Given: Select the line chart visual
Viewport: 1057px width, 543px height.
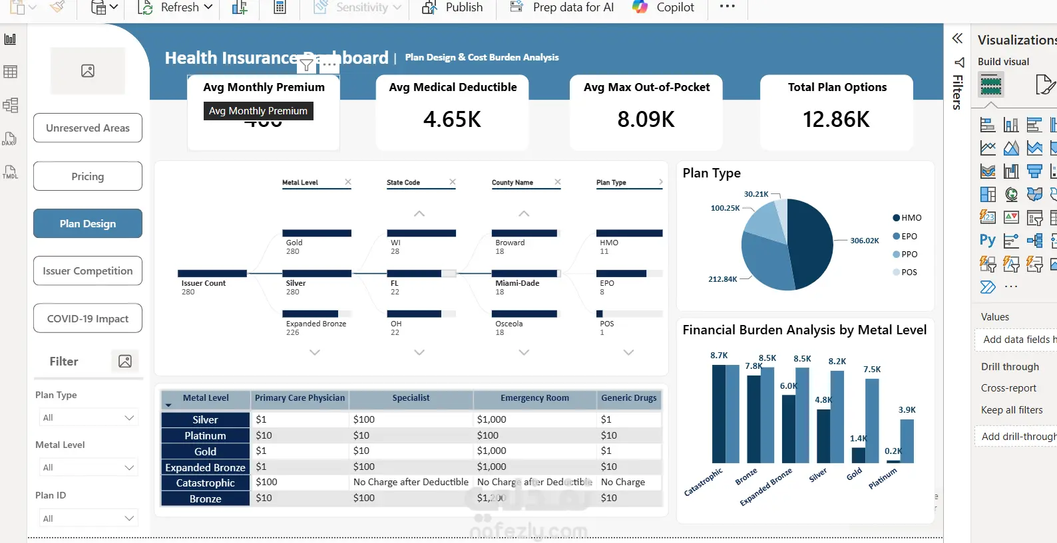Looking at the screenshot, I should point(988,148).
